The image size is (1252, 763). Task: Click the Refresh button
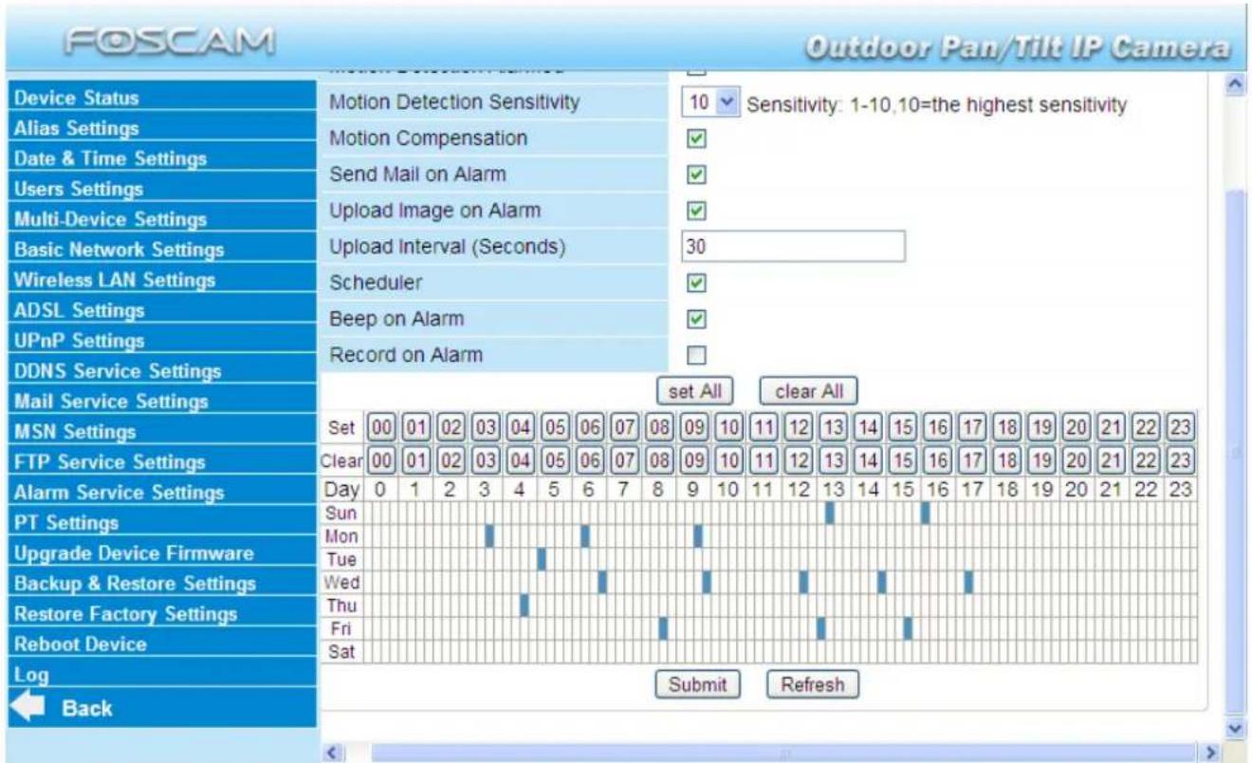(812, 683)
